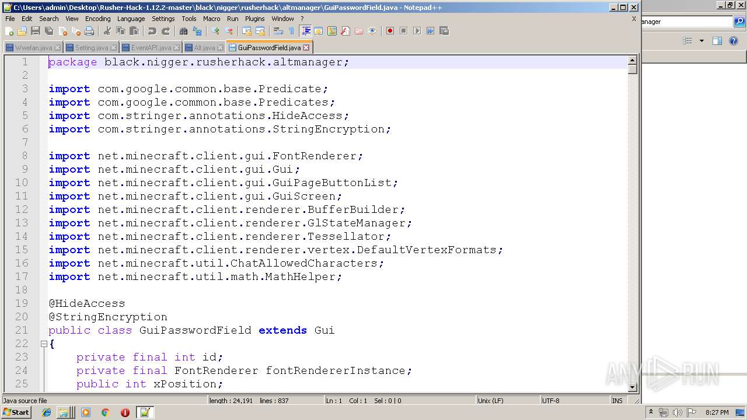Open the Settings menu
This screenshot has width=747, height=420.
[x=163, y=19]
